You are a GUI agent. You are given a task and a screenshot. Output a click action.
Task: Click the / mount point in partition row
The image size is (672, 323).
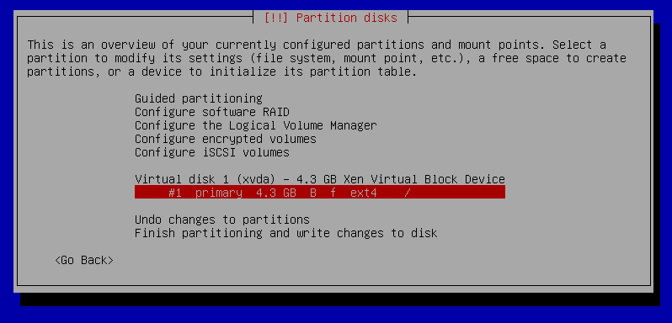coord(407,193)
